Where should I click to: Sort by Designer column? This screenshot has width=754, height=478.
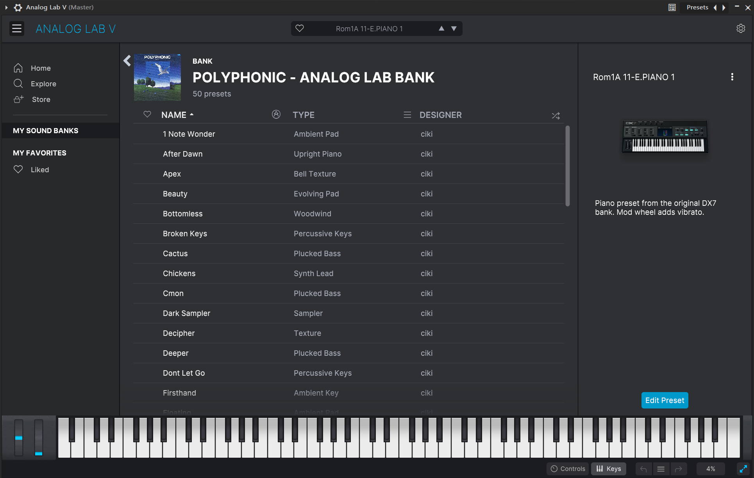(x=441, y=115)
